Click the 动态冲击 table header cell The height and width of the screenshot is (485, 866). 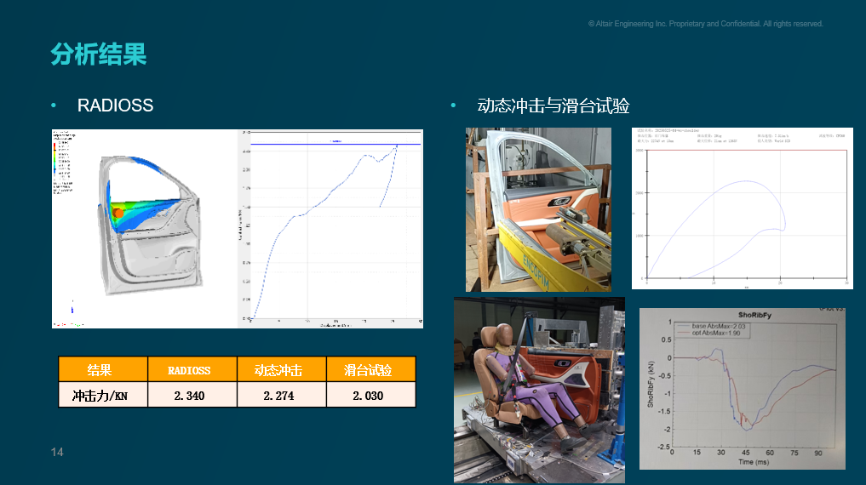(282, 369)
